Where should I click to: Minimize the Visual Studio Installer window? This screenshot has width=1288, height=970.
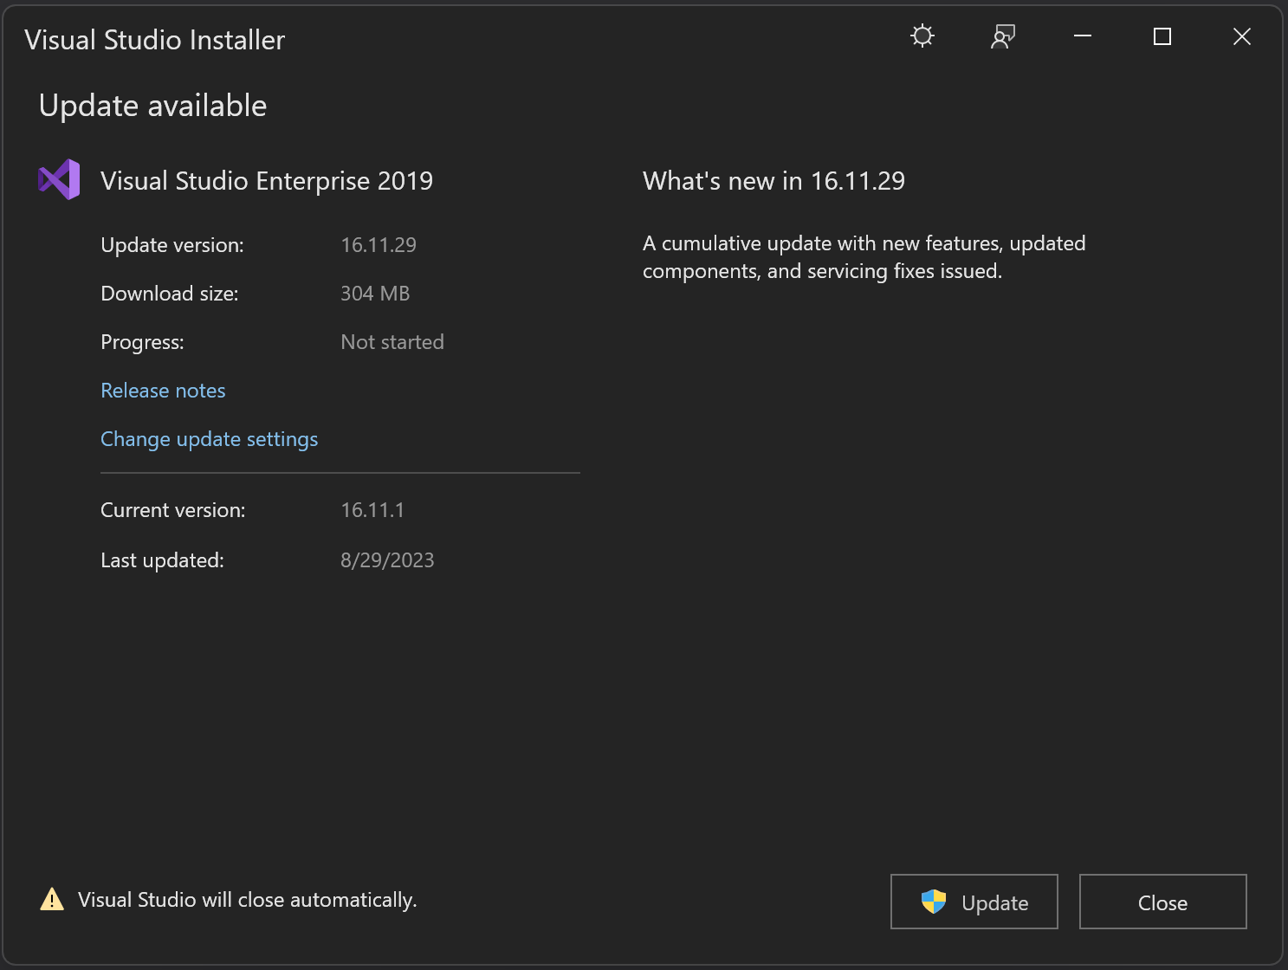1082,36
